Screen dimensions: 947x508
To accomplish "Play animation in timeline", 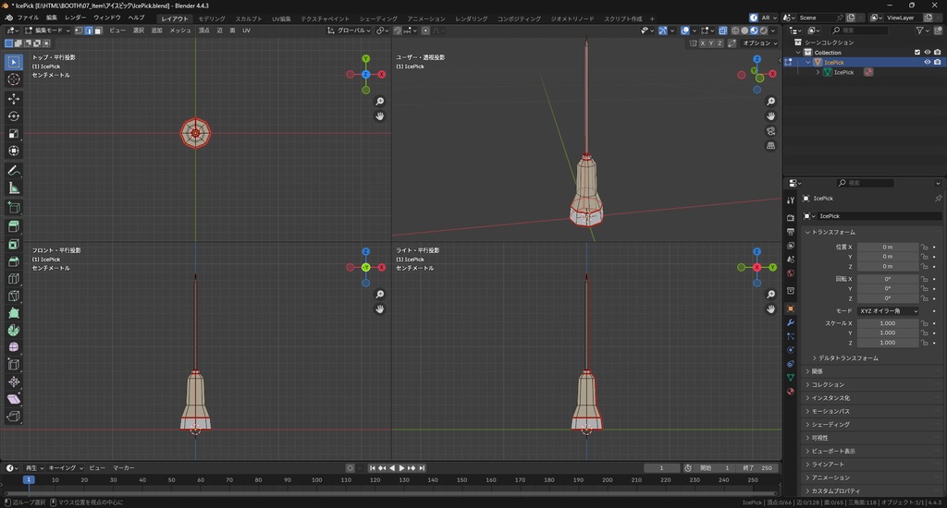I will 401,468.
